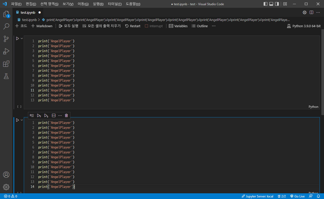The image size is (324, 199).
Task: Open the Source Control view
Action: point(6,39)
